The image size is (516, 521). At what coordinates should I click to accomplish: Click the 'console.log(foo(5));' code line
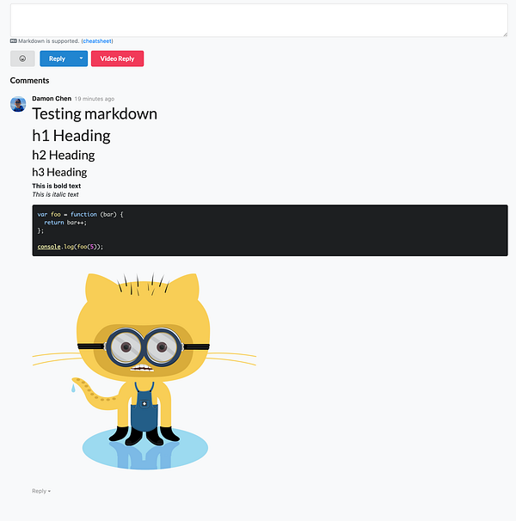tap(71, 247)
